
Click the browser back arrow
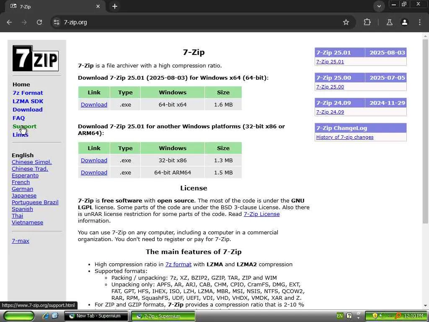coord(9,22)
